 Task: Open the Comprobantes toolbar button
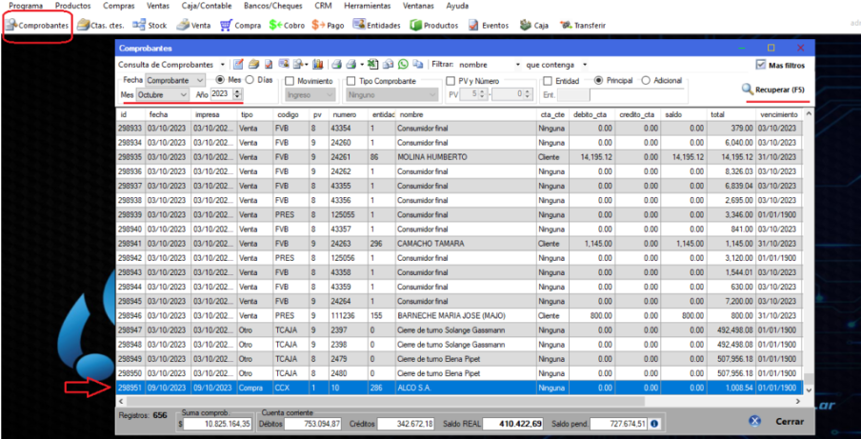37,25
